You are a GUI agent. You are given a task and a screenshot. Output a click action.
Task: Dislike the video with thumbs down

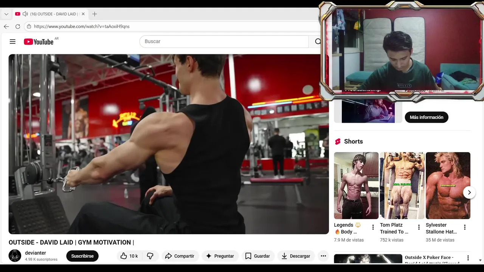tap(150, 256)
